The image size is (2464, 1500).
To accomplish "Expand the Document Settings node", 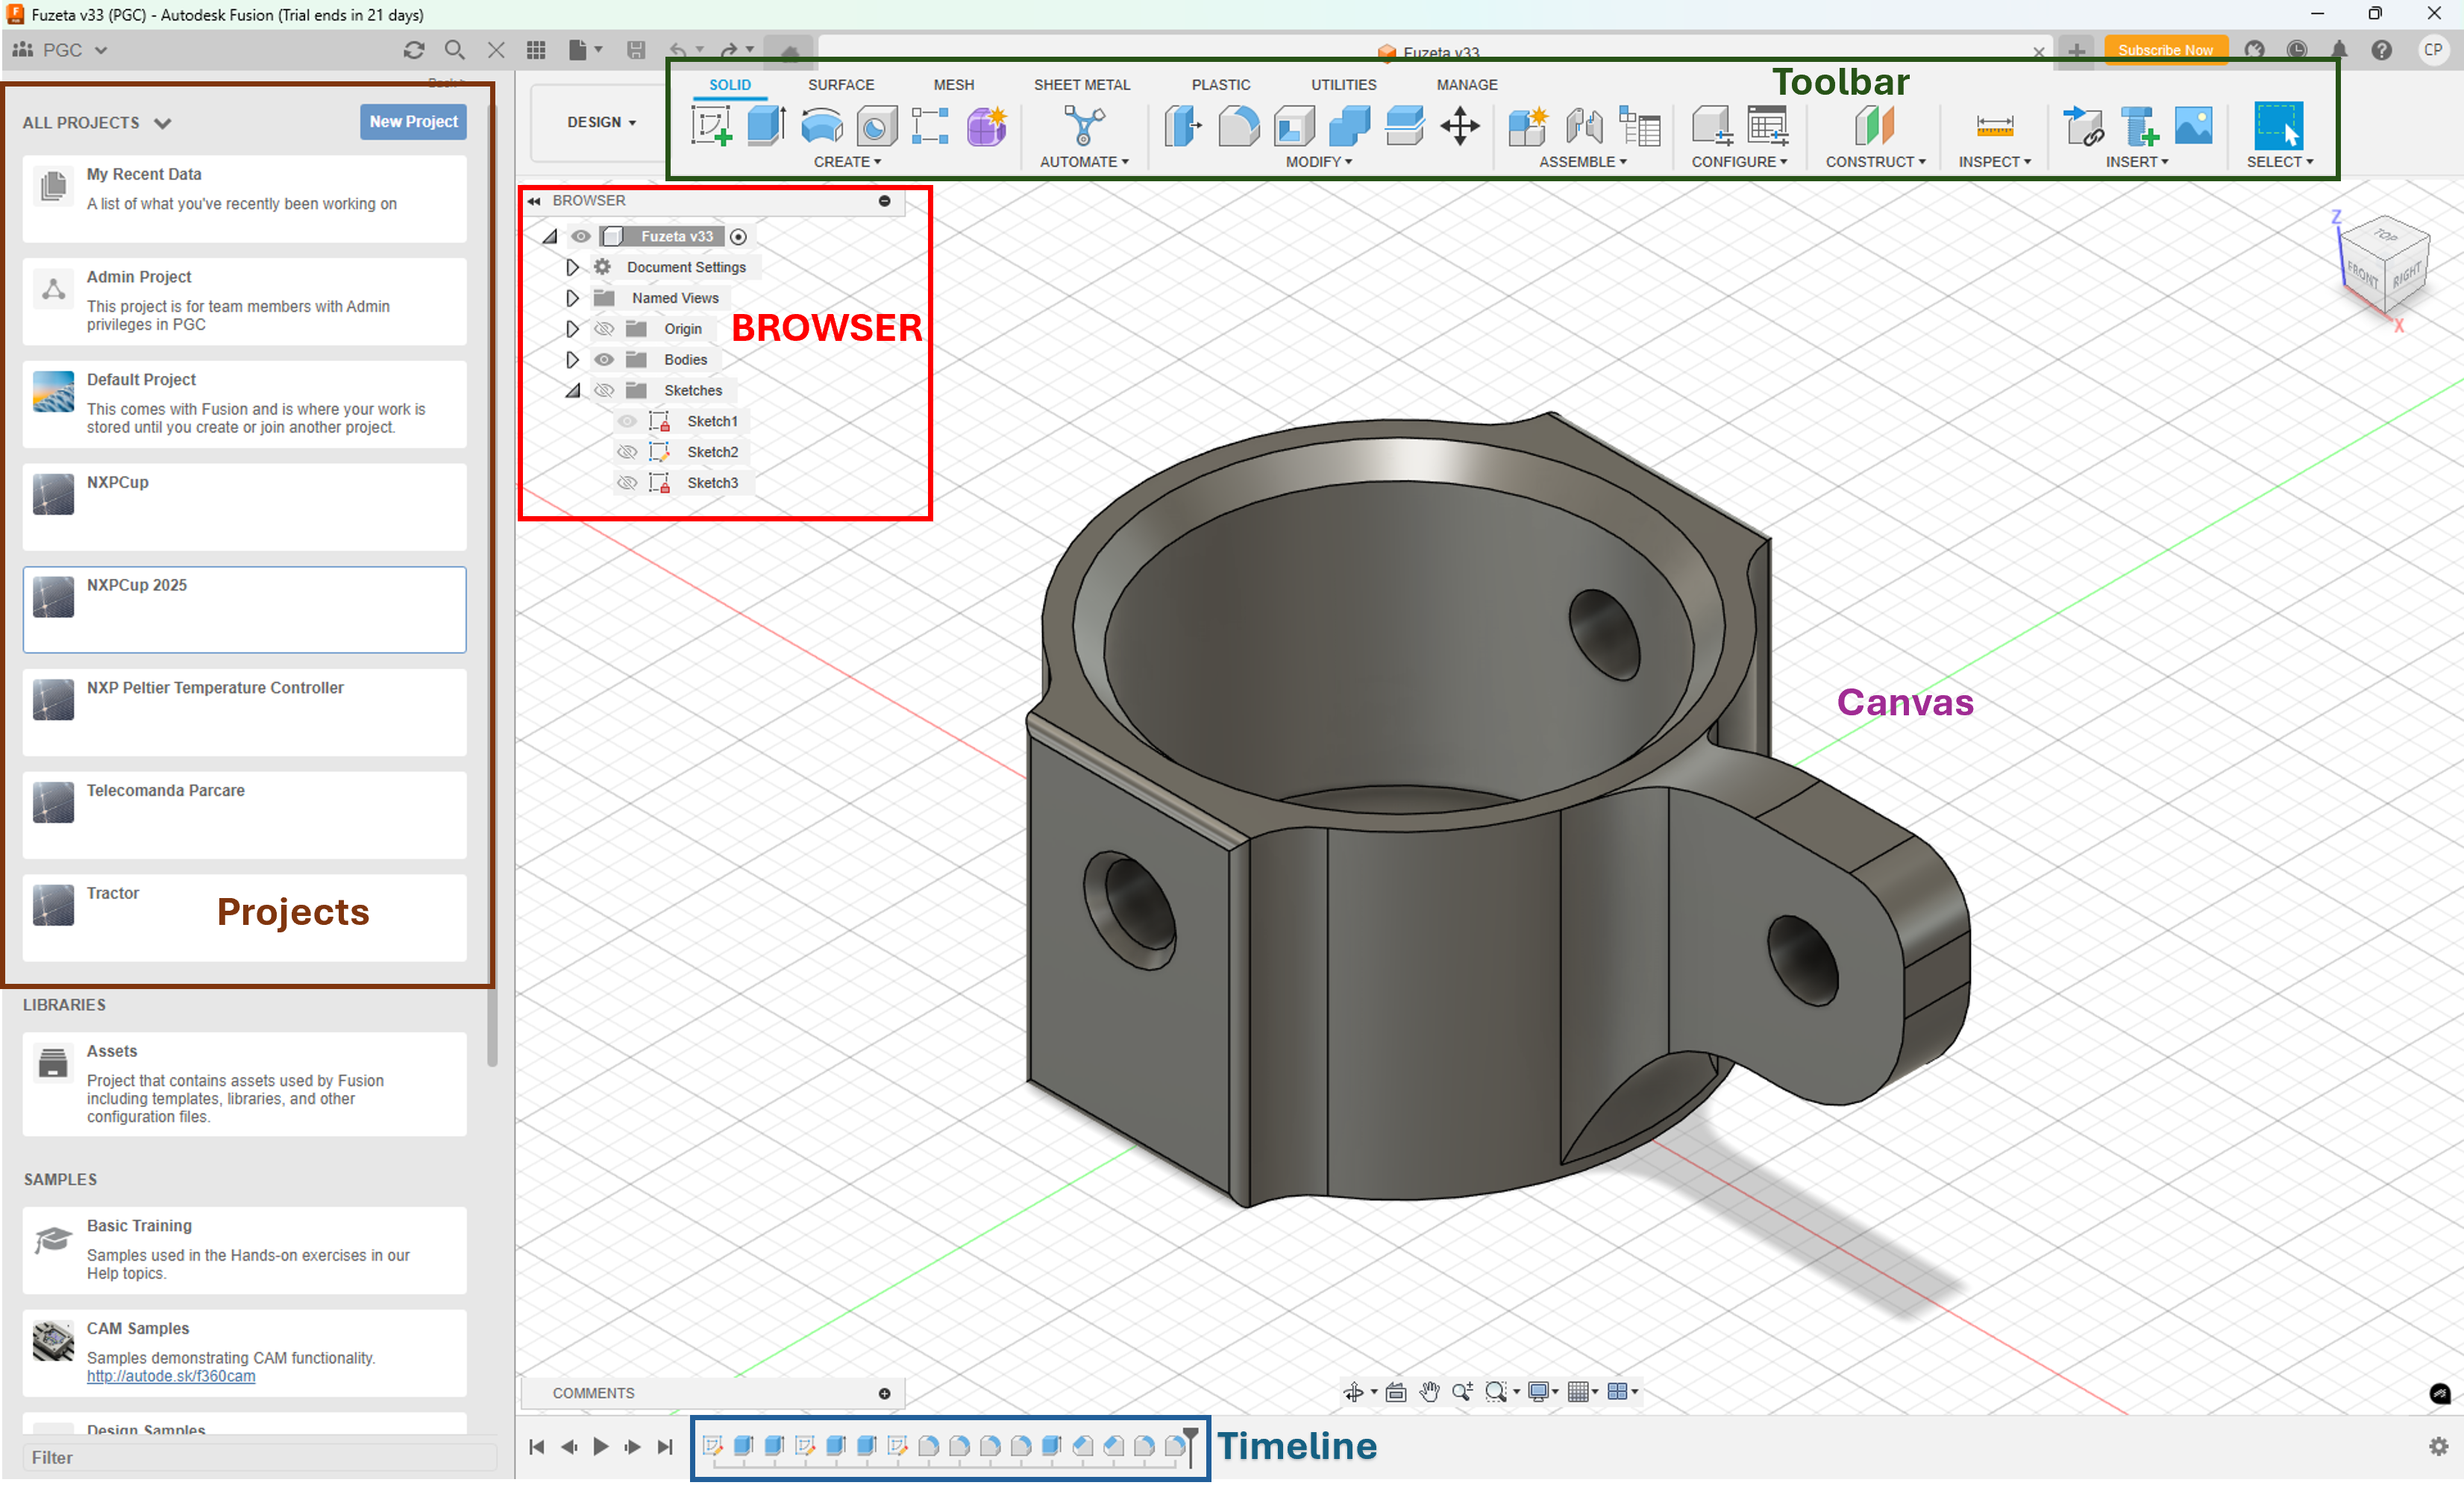I will [573, 267].
